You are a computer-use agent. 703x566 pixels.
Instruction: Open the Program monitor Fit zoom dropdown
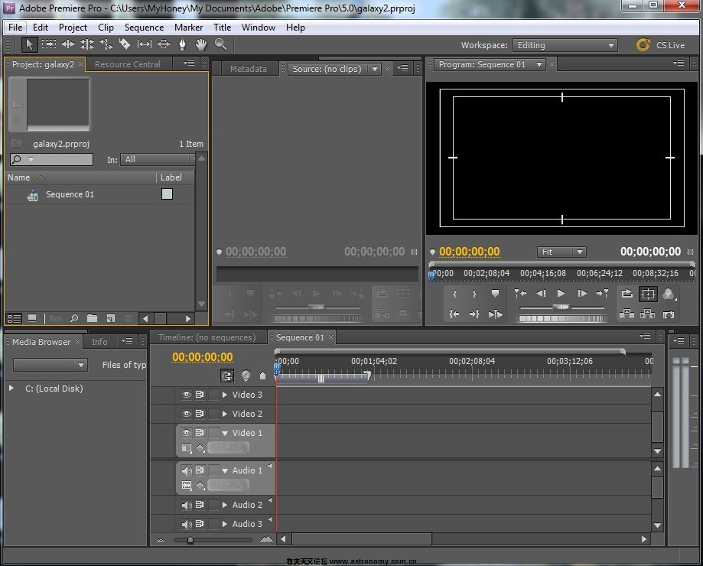(561, 252)
